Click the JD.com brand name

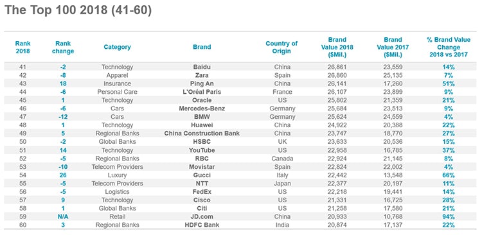(x=202, y=216)
